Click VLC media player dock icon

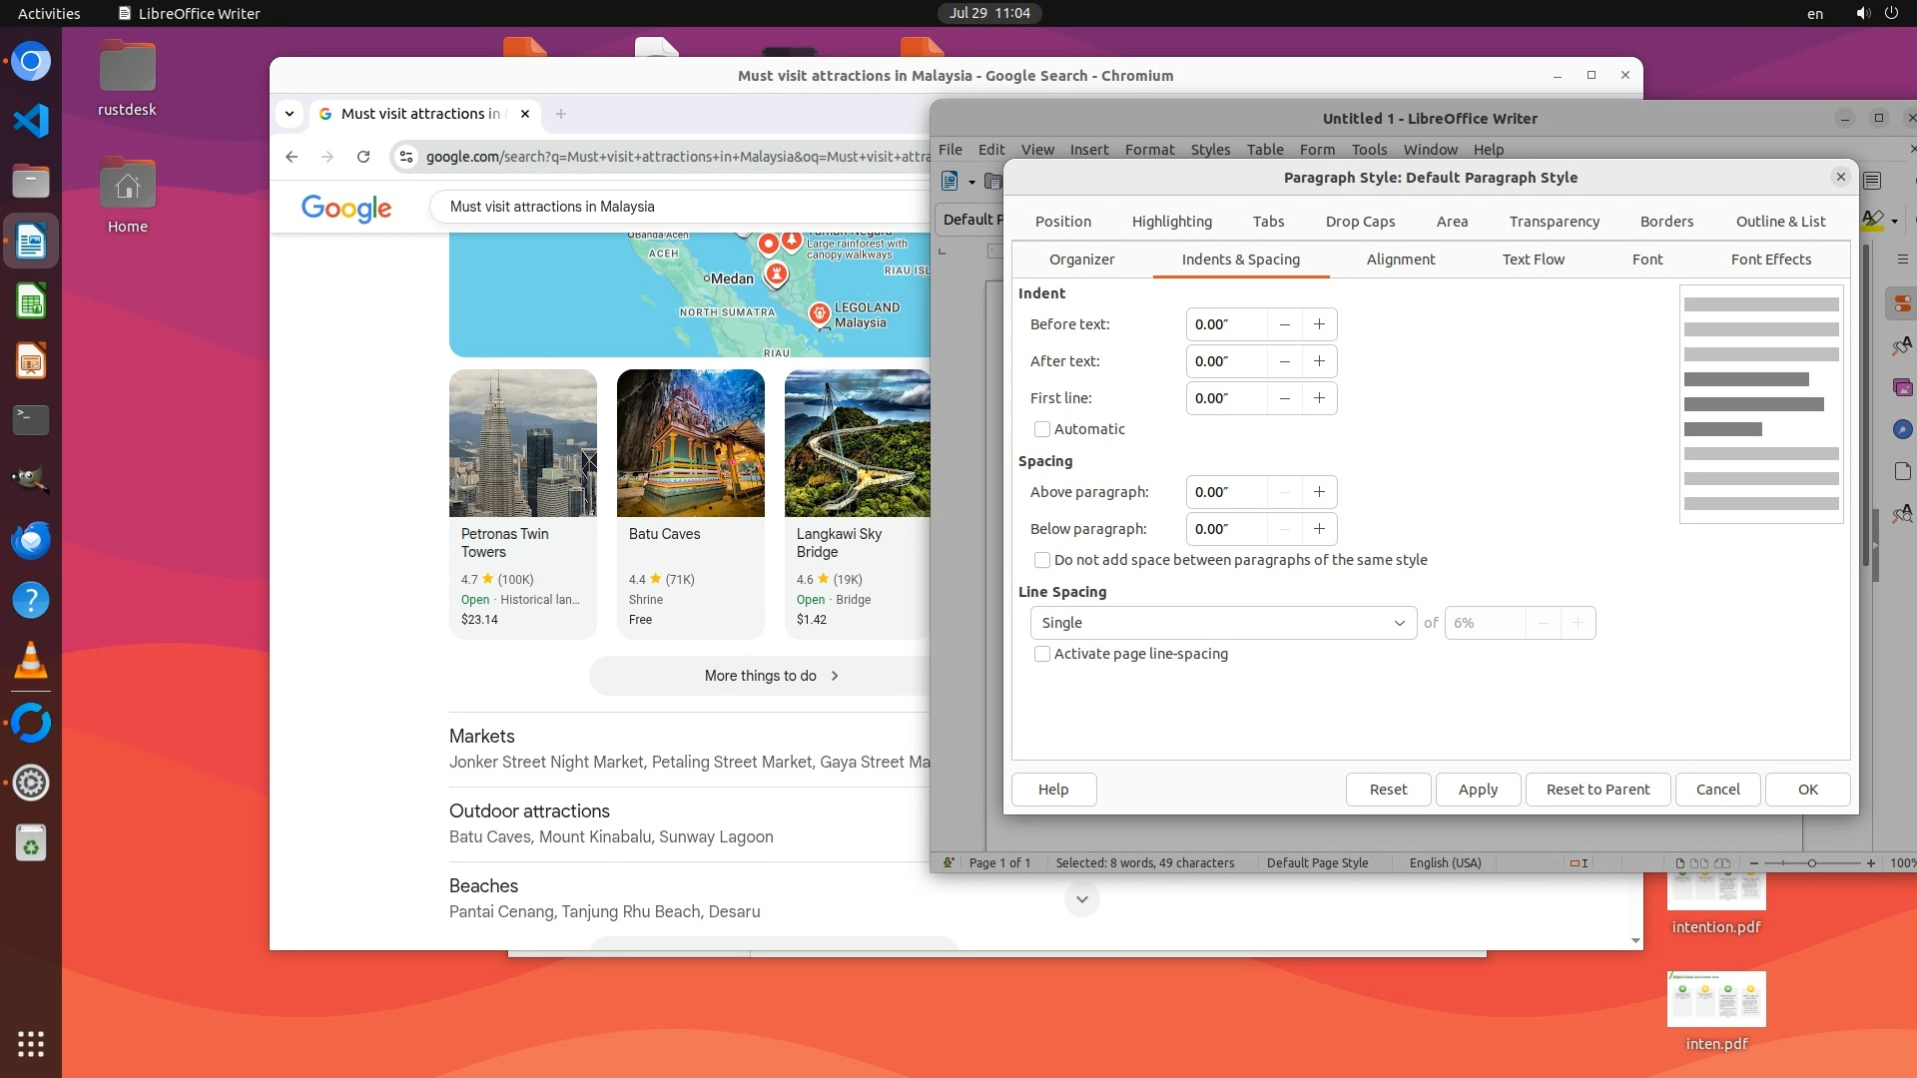[31, 661]
